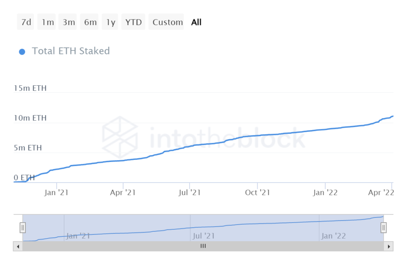The image size is (407, 271).
Task: Select the 3m time range
Action: tap(68, 22)
